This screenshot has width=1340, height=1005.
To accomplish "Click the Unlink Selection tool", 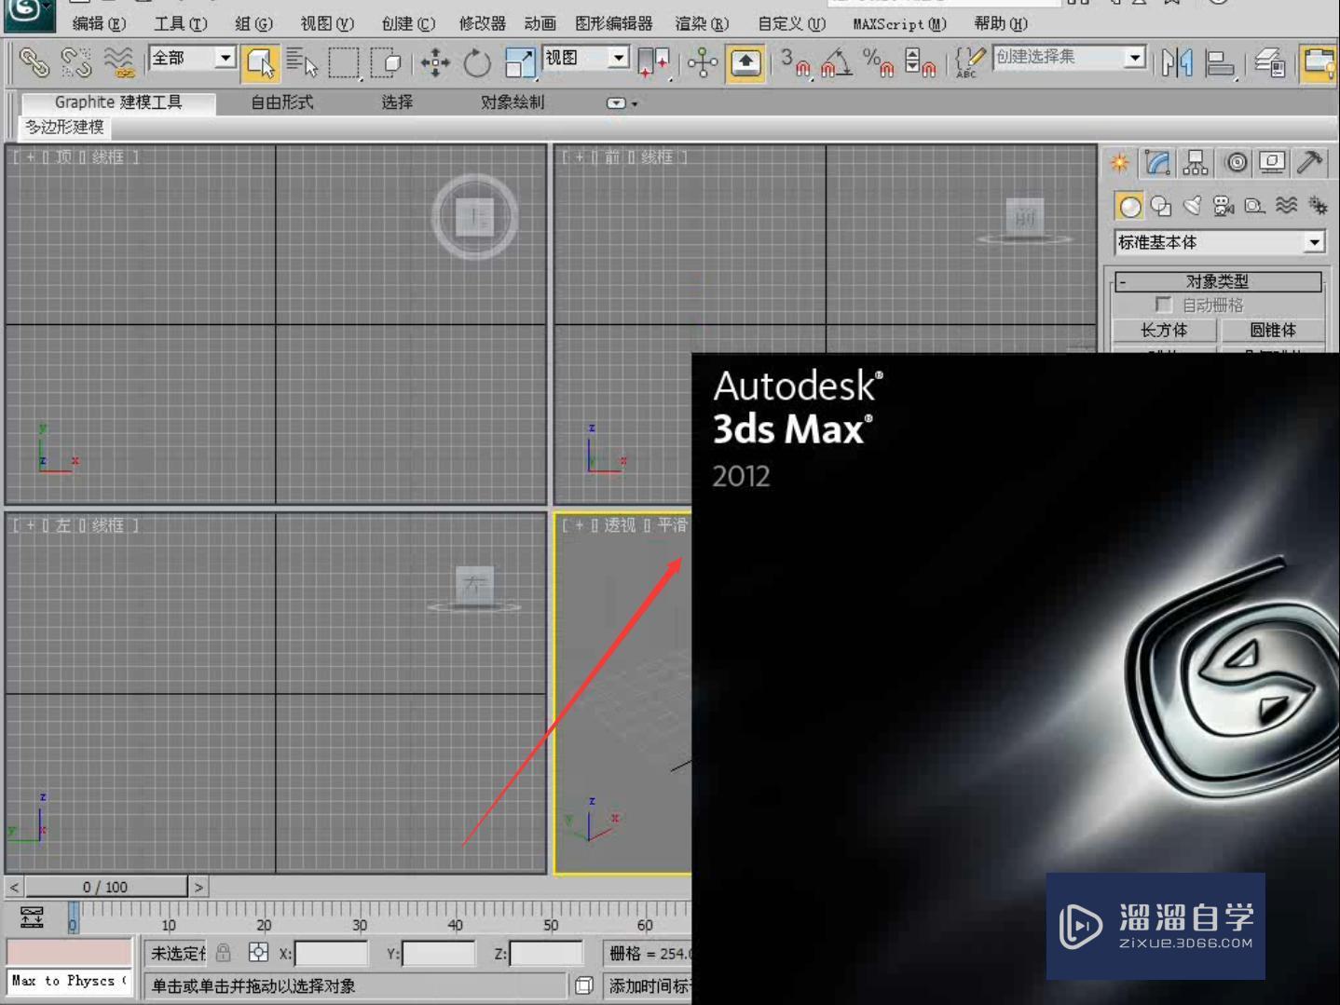I will click(x=76, y=62).
